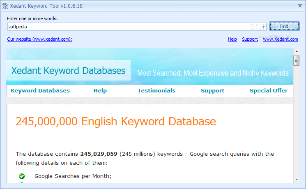The image size is (306, 189).
Task: Open the Help navigation tab on the page
Action: coord(100,90)
